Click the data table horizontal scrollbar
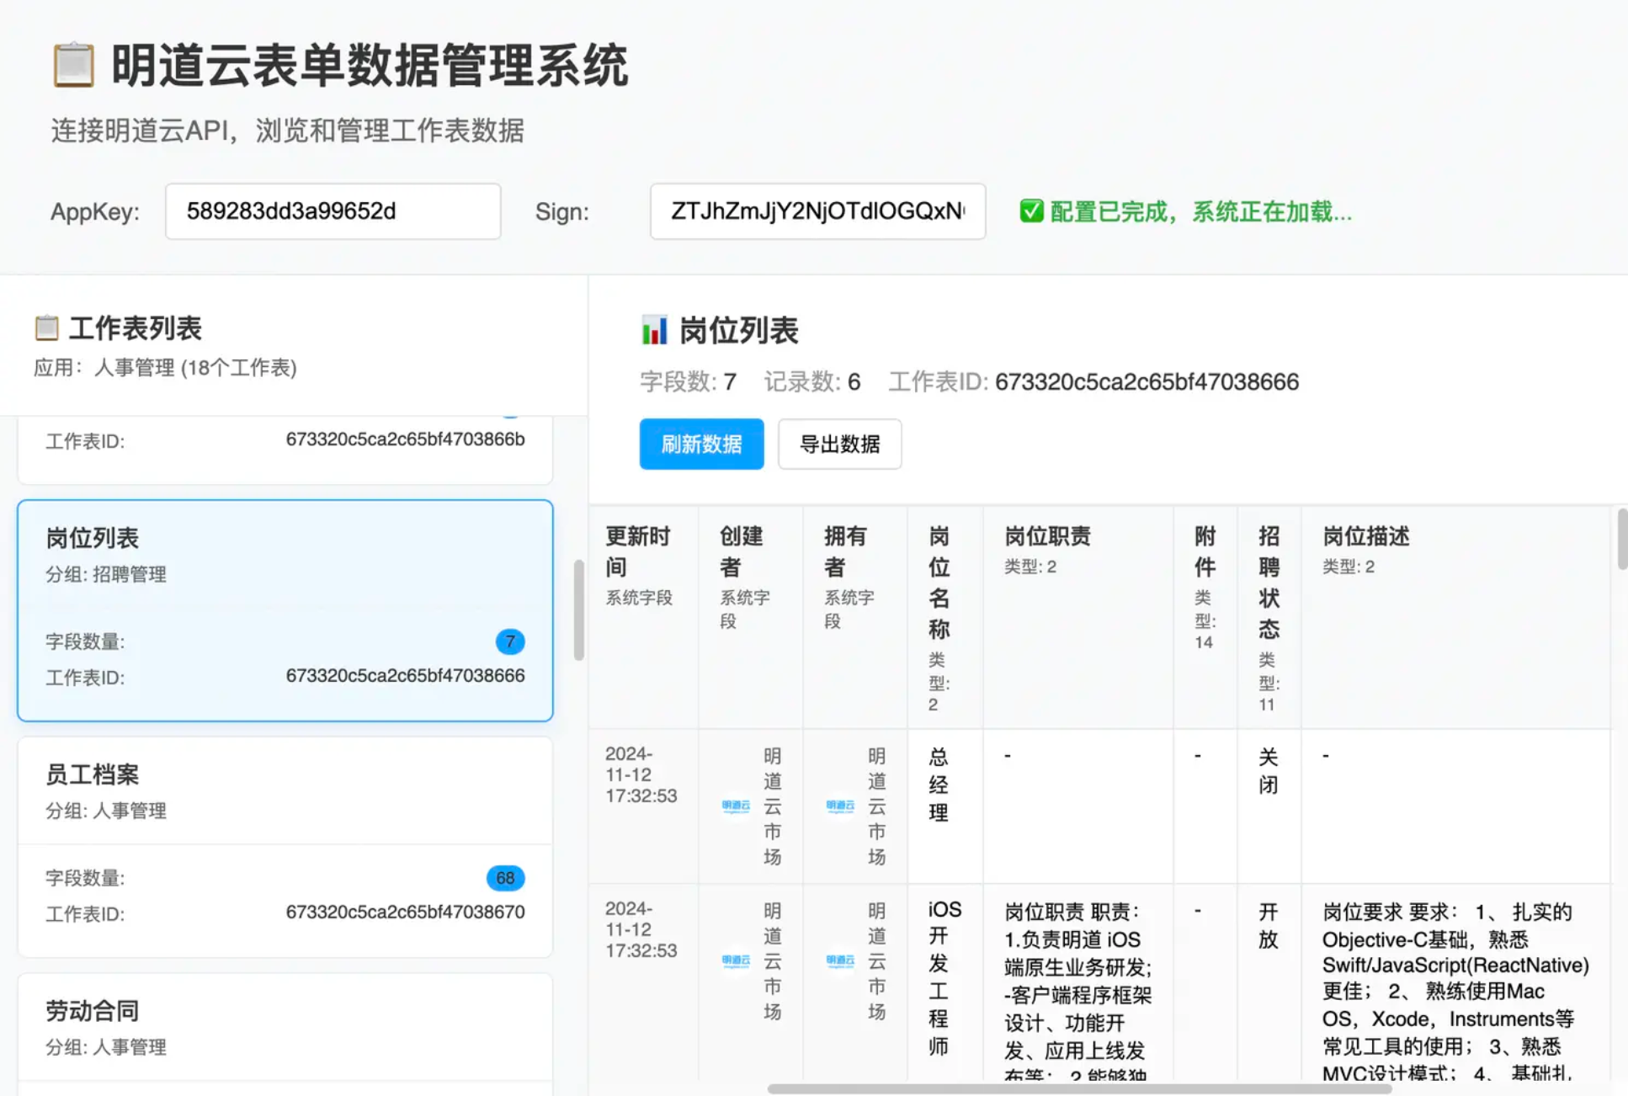The height and width of the screenshot is (1096, 1628). (1079, 1088)
